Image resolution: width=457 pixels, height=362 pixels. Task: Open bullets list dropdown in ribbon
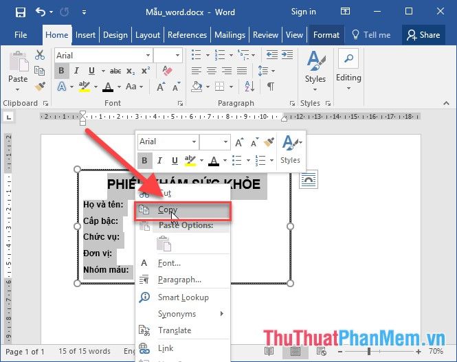click(x=208, y=55)
